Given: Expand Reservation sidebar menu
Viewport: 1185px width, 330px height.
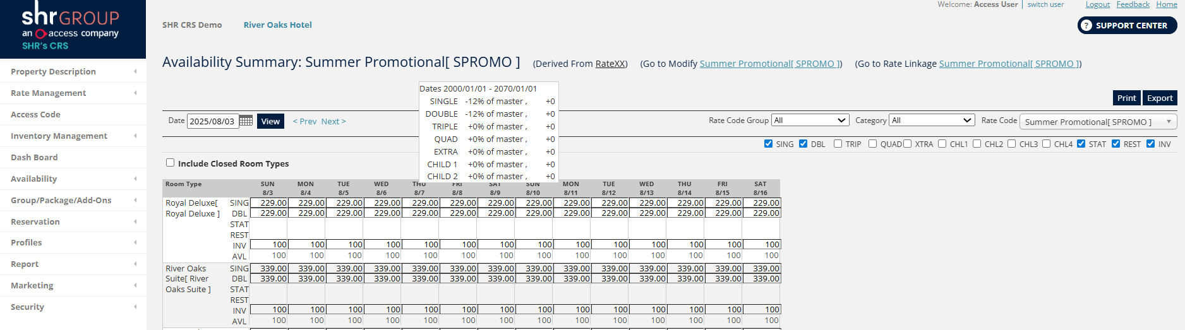Looking at the screenshot, I should point(73,221).
